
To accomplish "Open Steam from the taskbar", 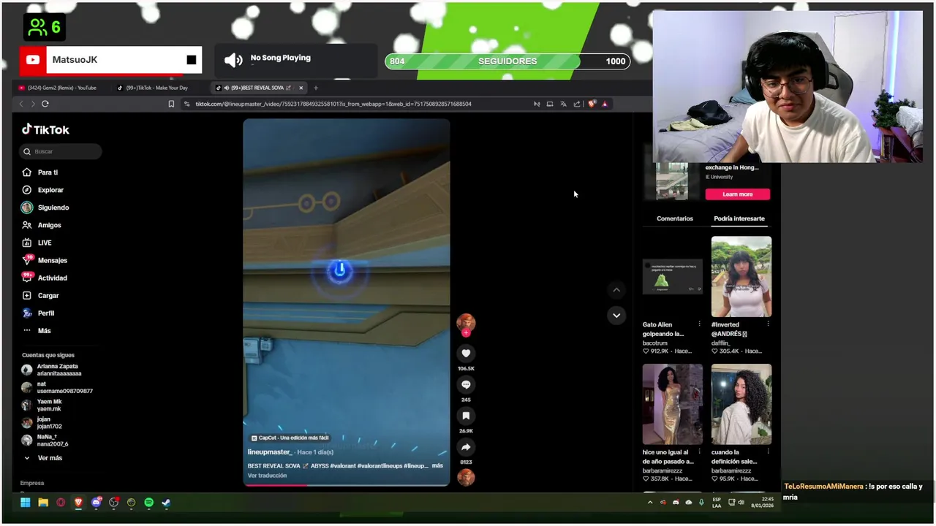I will click(166, 503).
